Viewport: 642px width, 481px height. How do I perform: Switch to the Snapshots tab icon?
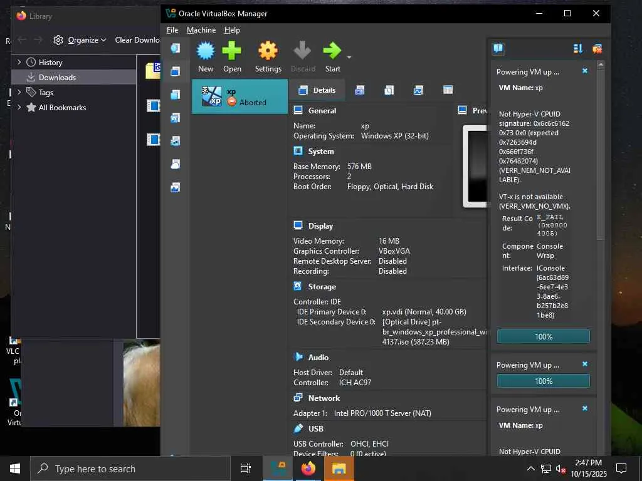(x=359, y=90)
